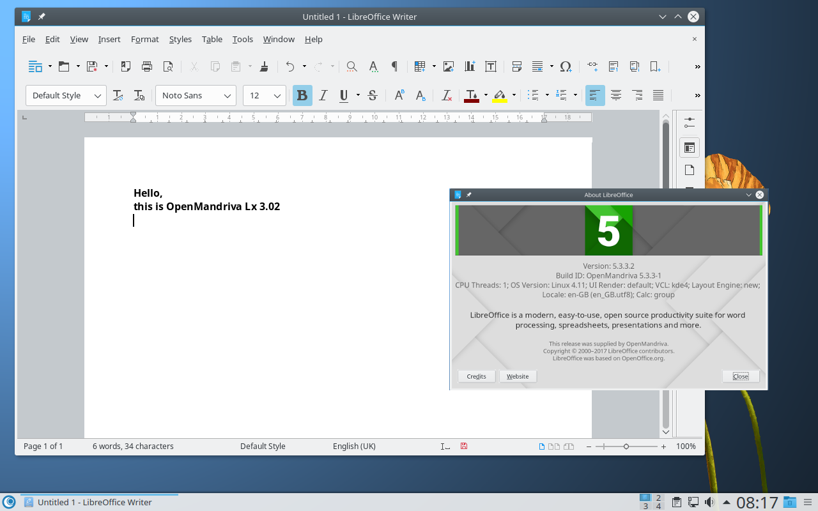Click the sidebar Page panel icon
The height and width of the screenshot is (511, 818).
point(690,170)
